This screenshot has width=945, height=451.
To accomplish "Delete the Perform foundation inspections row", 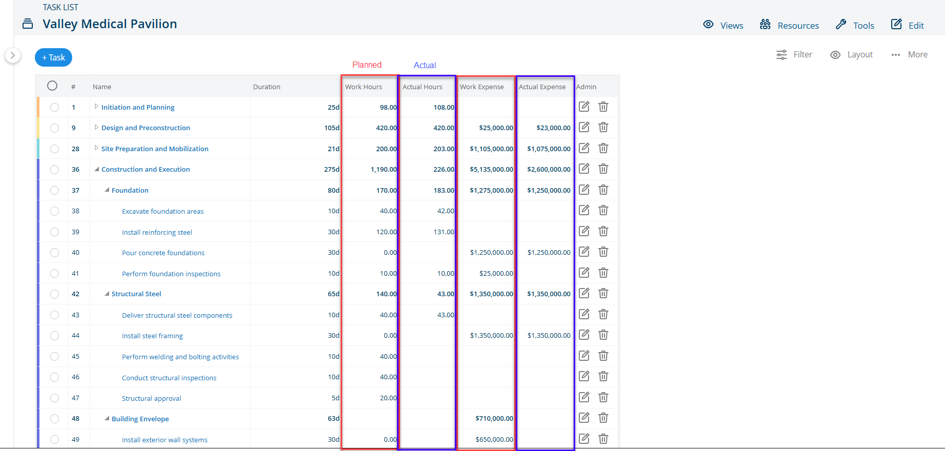I will coord(603,273).
